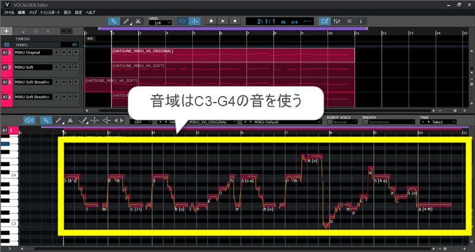
Task: Toggle global solo S button
Action: tap(69, 31)
